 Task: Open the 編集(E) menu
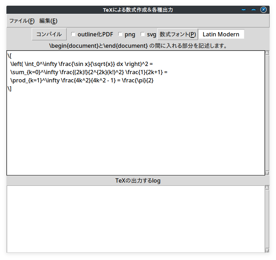click(x=48, y=21)
